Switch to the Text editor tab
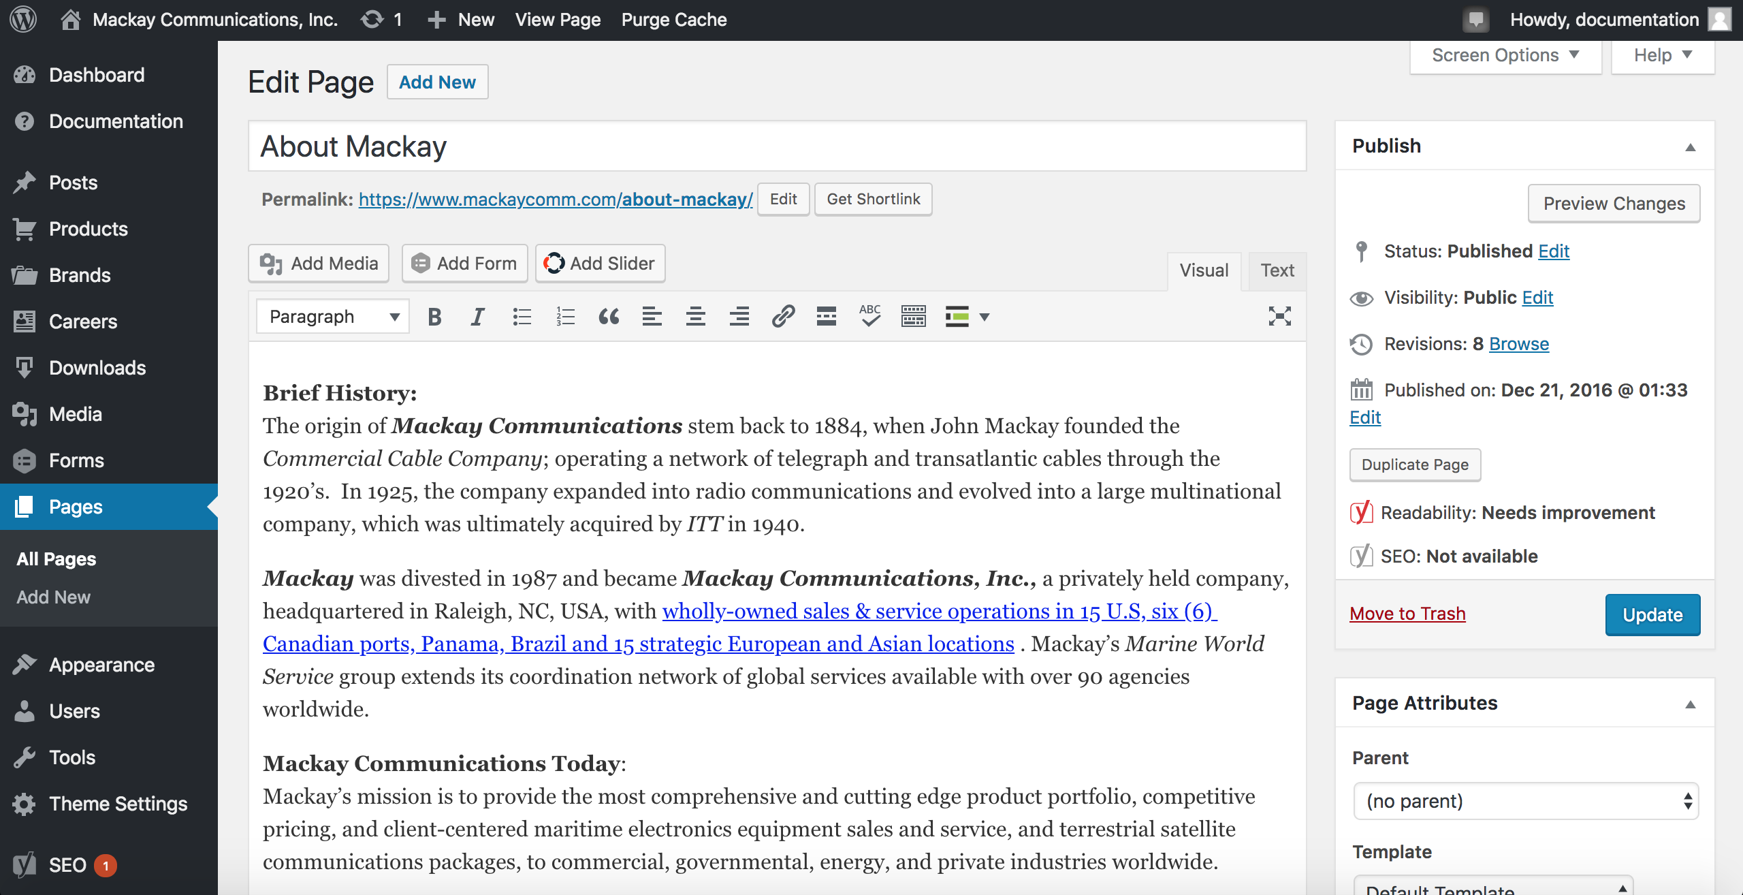This screenshot has height=895, width=1743. pyautogui.click(x=1277, y=270)
